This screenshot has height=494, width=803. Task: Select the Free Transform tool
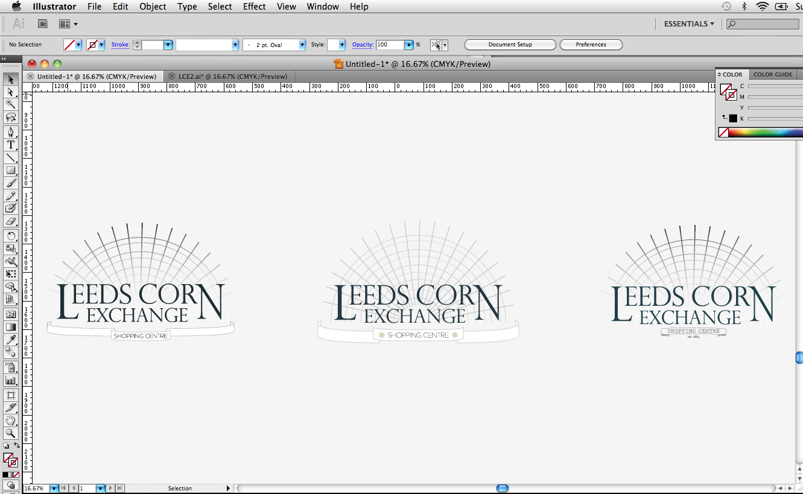pyautogui.click(x=11, y=274)
